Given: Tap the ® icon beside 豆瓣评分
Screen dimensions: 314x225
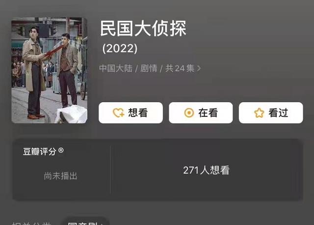Looking at the screenshot, I should click(61, 150).
